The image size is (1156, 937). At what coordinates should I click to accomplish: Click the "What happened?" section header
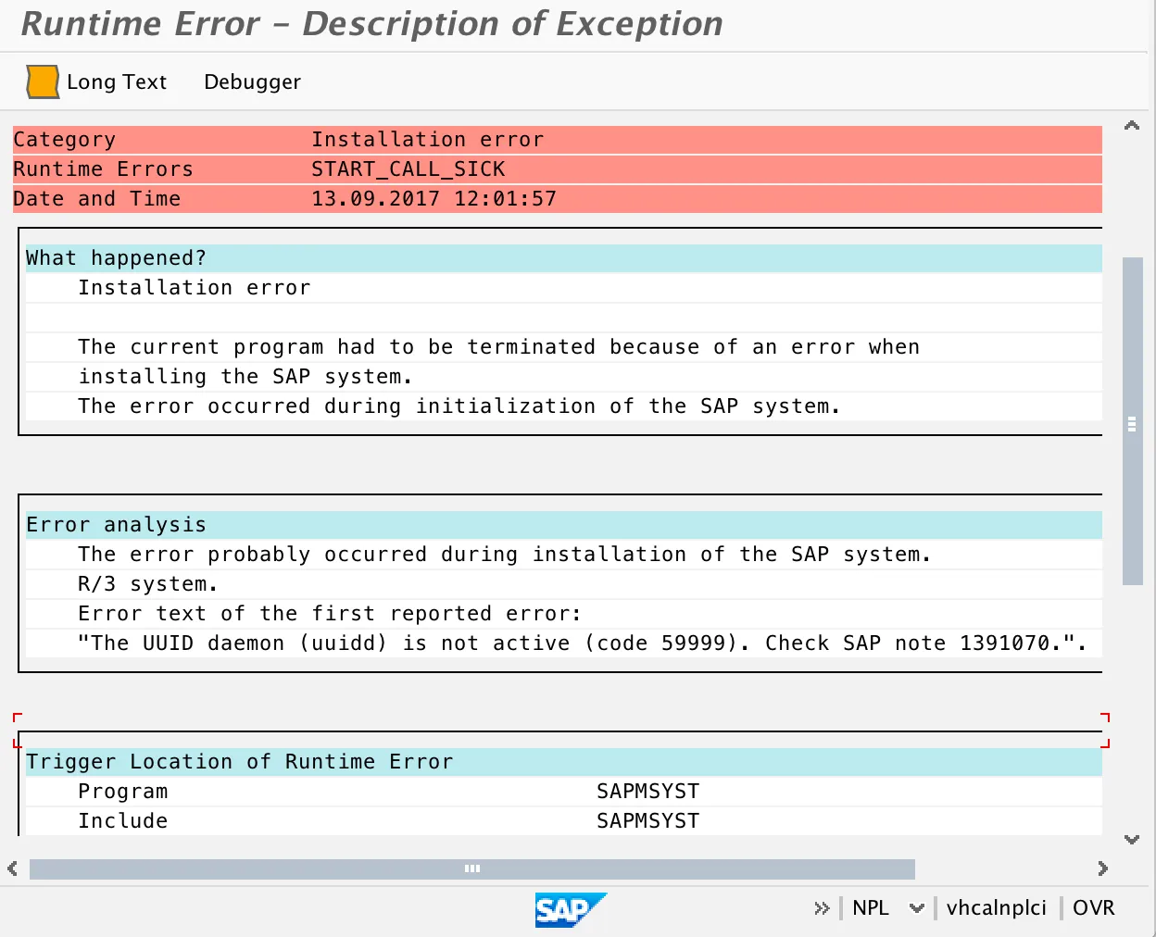tap(116, 258)
